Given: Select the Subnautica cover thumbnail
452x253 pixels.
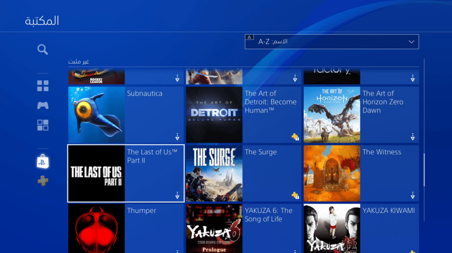Looking at the screenshot, I should tap(96, 115).
